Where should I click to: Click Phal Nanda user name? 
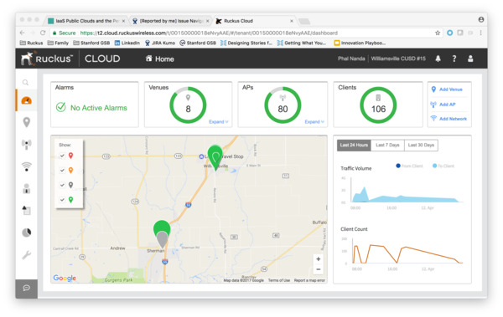pyautogui.click(x=351, y=59)
